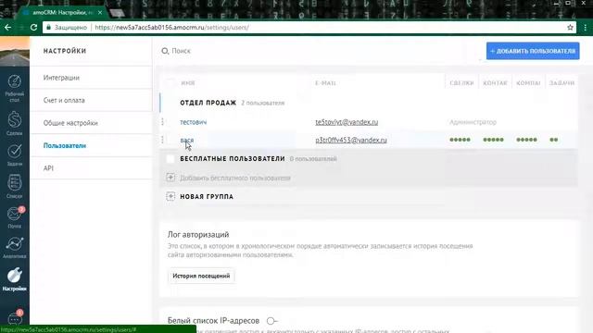The width and height of the screenshot is (593, 333).
Task: Click Отдел продаж group header
Action: pyautogui.click(x=208, y=103)
